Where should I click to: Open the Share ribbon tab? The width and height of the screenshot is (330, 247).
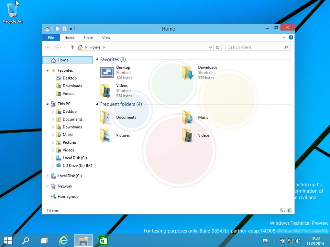pos(88,38)
